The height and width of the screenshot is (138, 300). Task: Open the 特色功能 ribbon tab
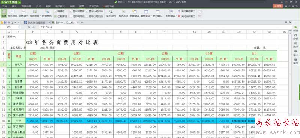[x=108, y=6]
